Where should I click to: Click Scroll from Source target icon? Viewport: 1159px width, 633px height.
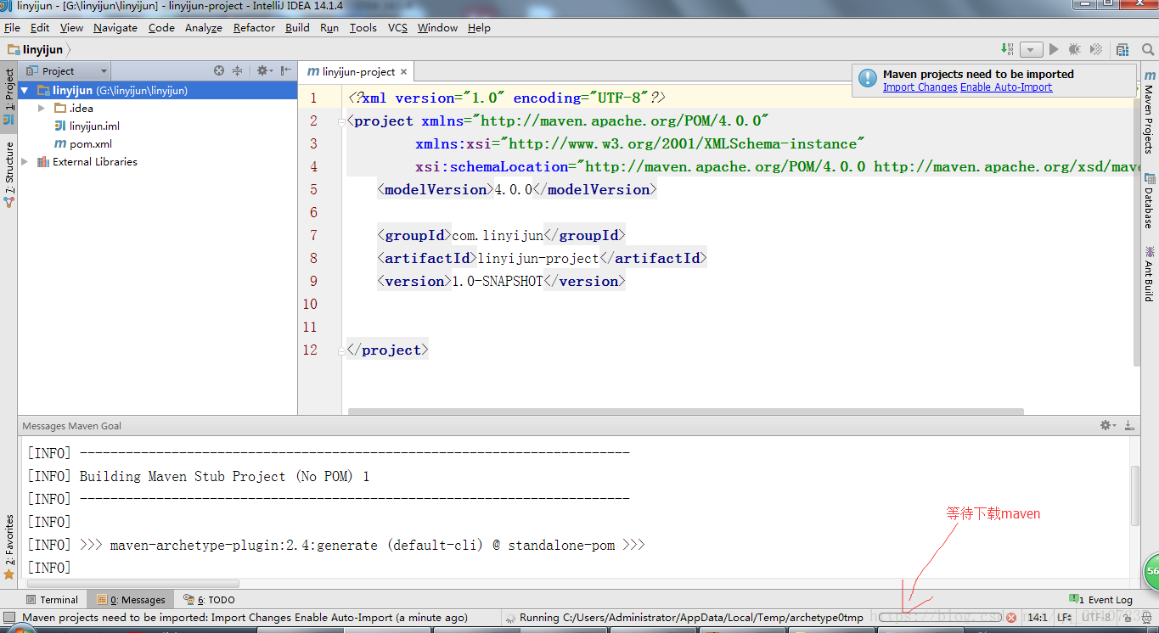tap(219, 70)
